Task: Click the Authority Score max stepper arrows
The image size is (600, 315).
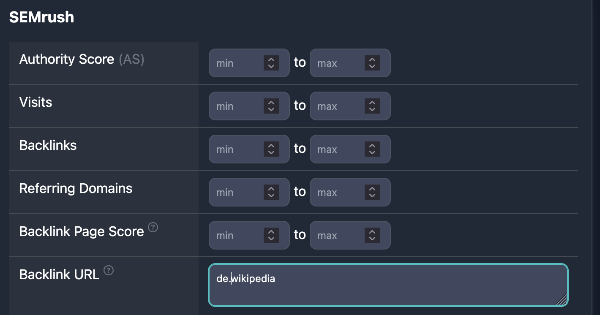Action: coord(372,63)
